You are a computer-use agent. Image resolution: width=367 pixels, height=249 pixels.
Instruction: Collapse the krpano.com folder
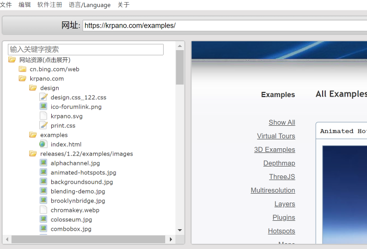pyautogui.click(x=22, y=78)
